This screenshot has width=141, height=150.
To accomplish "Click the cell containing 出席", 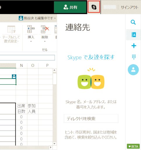I will tap(22, 106).
